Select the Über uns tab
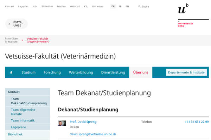211x140 pixels. click(141, 72)
